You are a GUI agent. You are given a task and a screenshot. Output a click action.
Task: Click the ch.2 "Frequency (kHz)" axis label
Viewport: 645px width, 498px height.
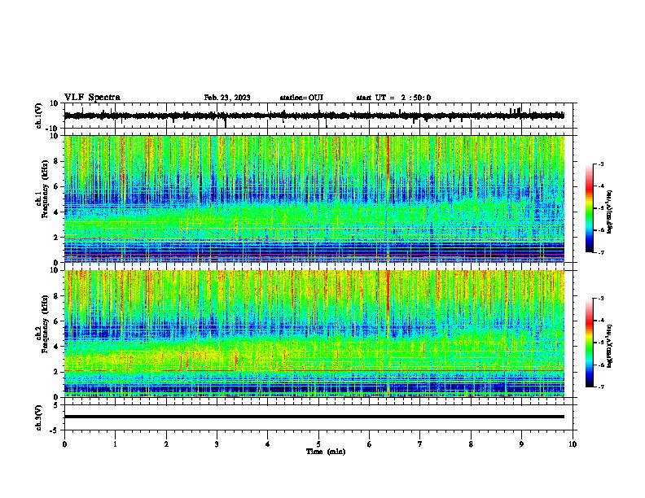click(x=45, y=324)
